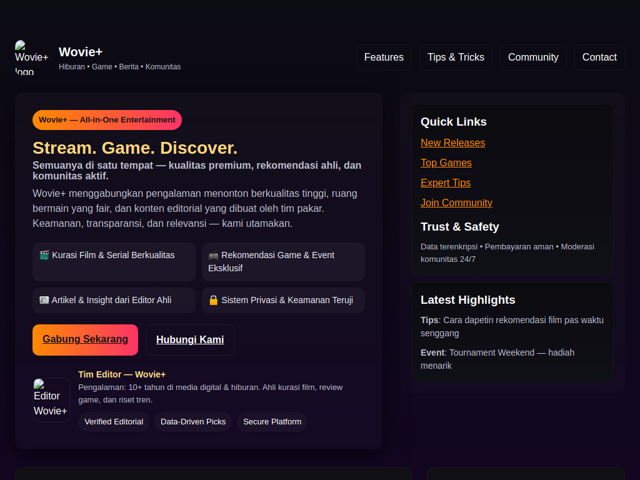Image resolution: width=640 pixels, height=480 pixels.
Task: Open the New Releases quick link
Action: [452, 143]
